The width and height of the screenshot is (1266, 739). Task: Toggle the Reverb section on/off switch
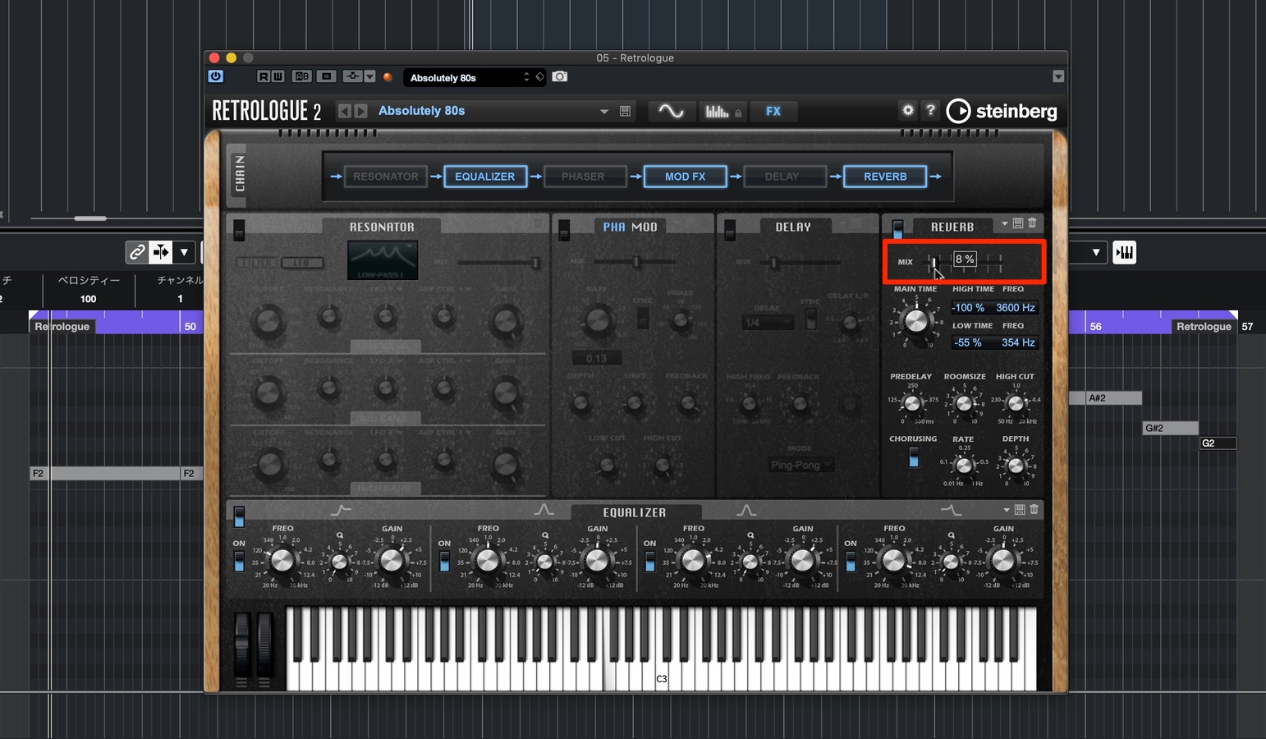(x=898, y=230)
